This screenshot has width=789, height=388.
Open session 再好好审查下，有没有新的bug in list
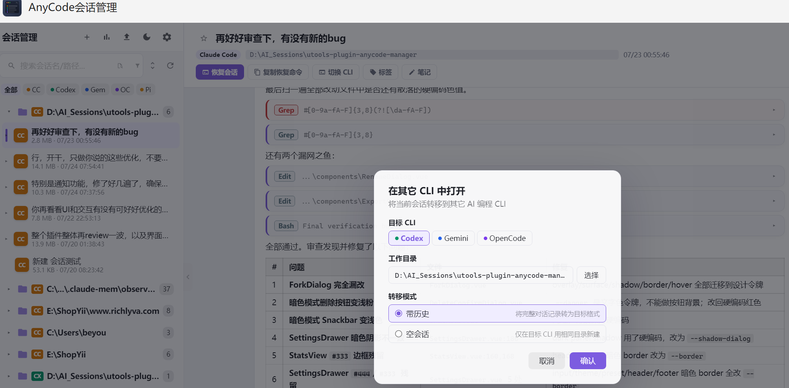(x=91, y=135)
